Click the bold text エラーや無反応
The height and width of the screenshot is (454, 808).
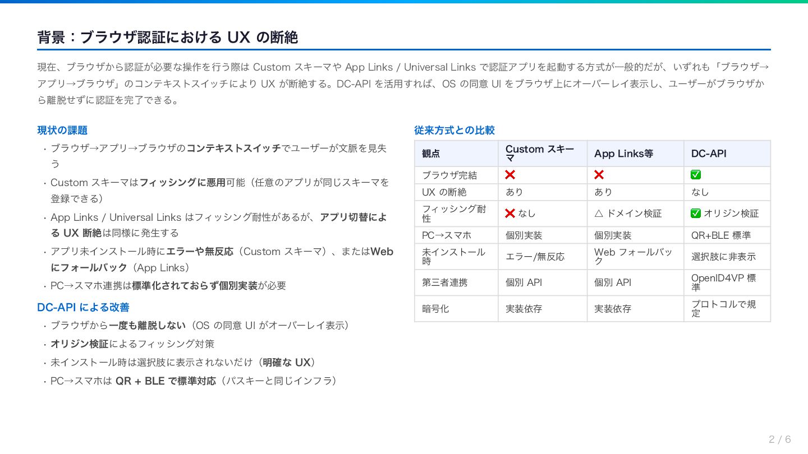click(200, 252)
